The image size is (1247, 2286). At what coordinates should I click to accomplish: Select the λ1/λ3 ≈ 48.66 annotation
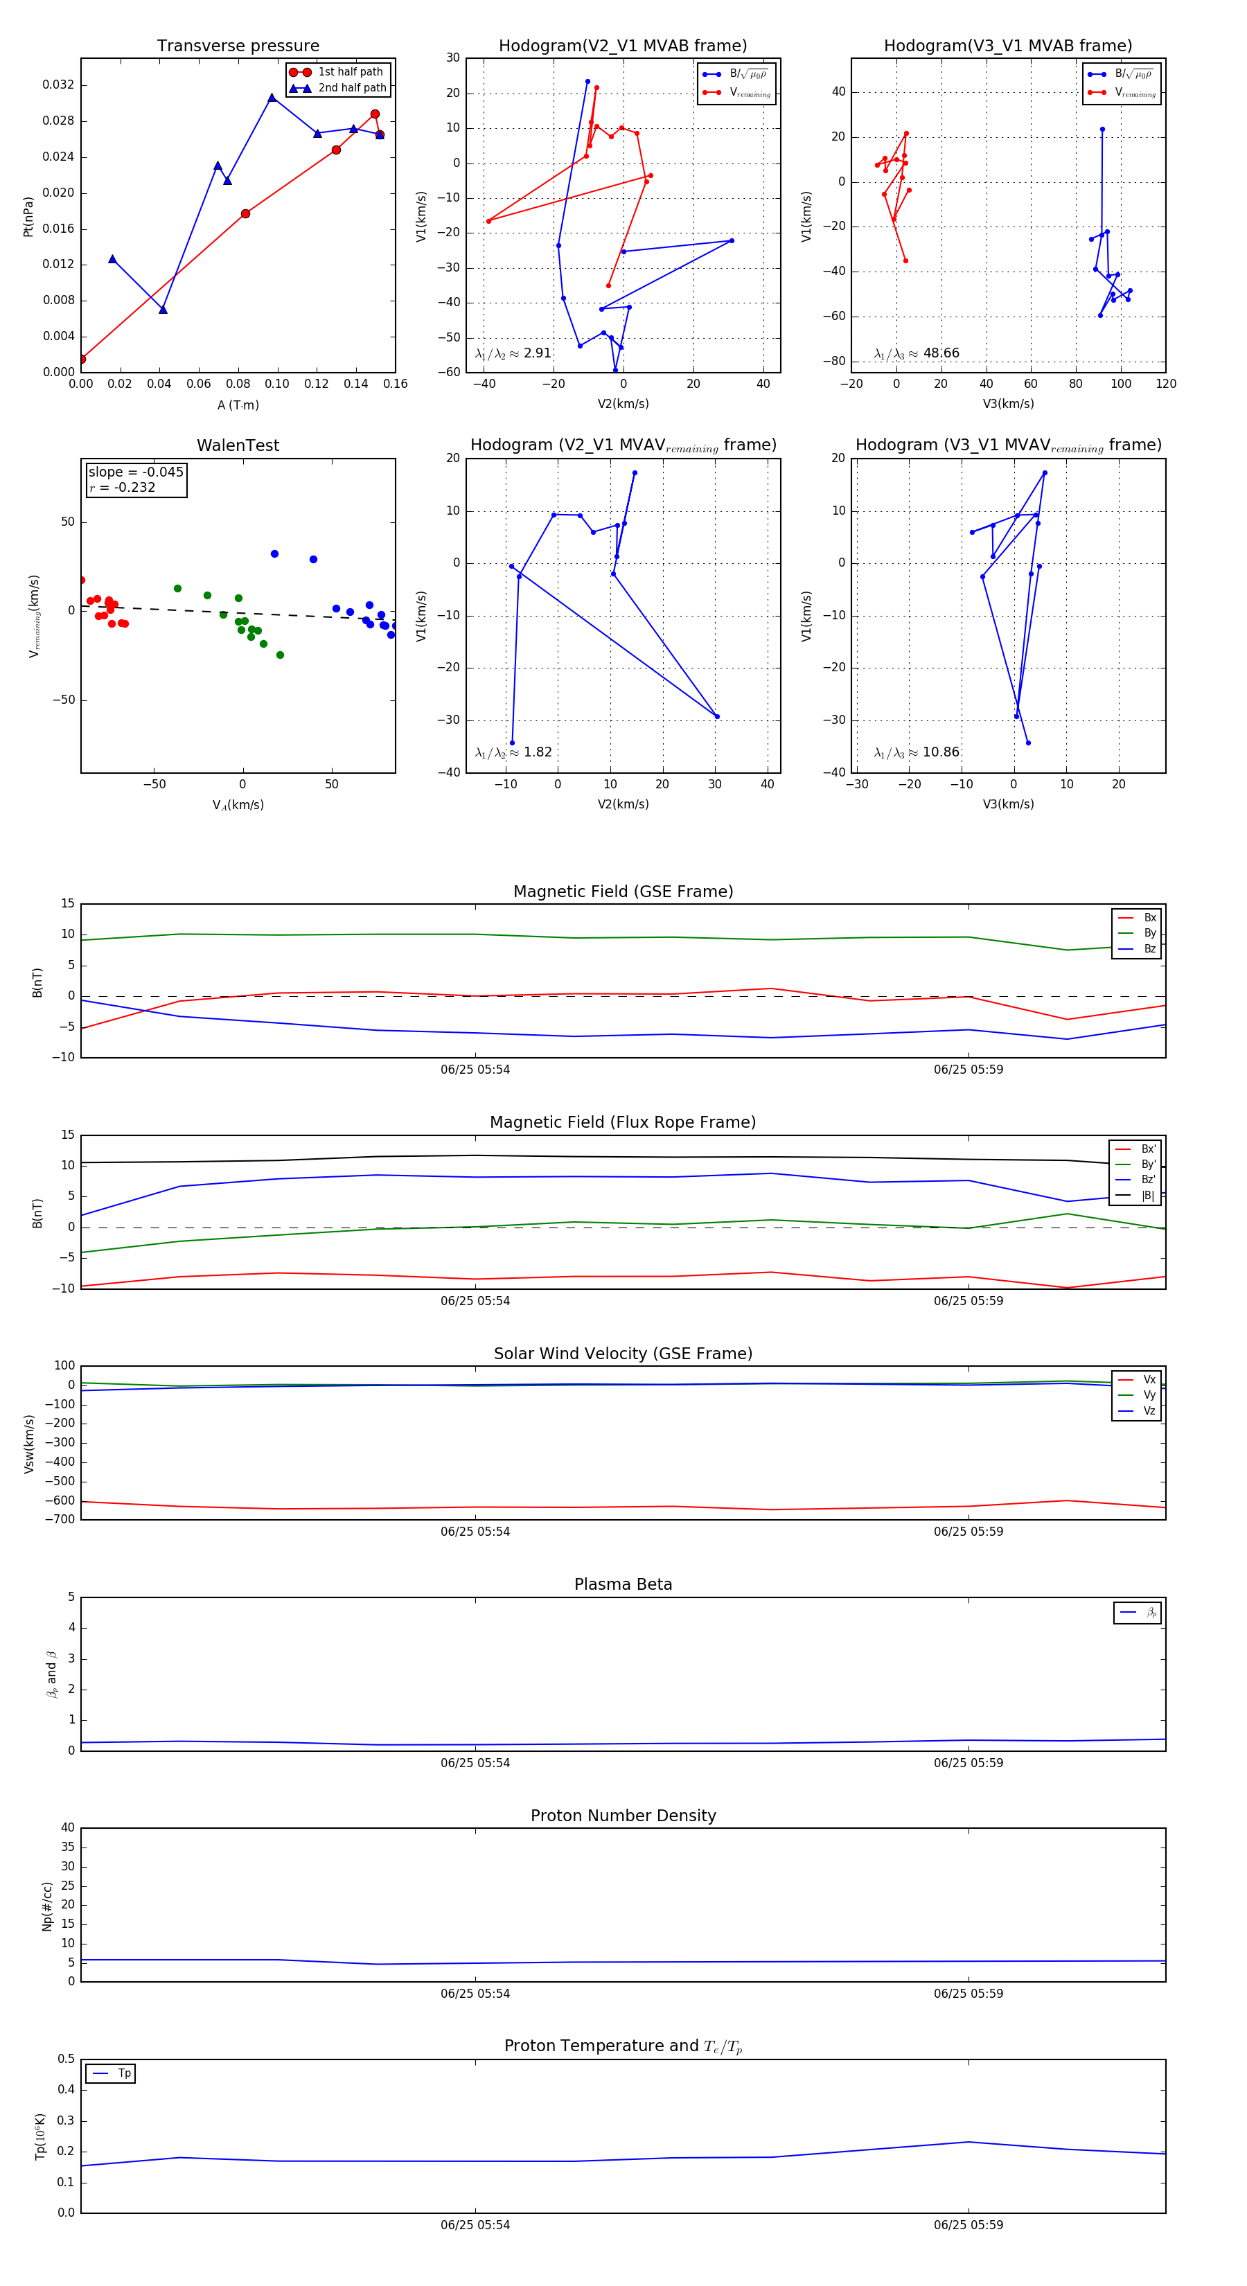(x=917, y=353)
